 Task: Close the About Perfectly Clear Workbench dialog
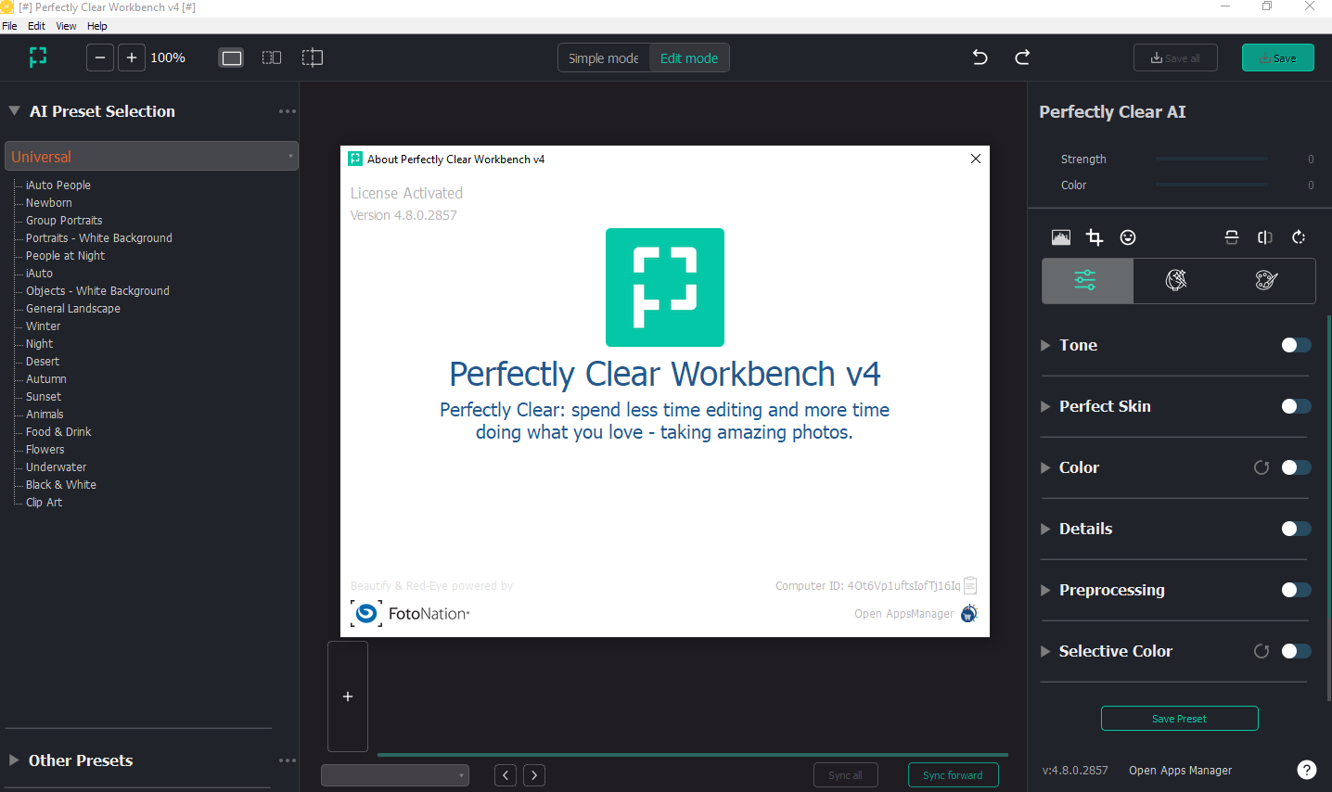click(x=976, y=159)
